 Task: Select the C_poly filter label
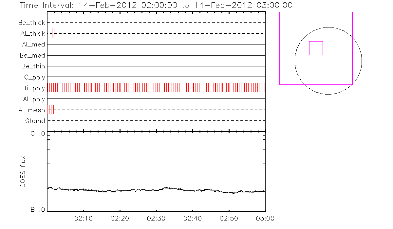[x=34, y=78]
